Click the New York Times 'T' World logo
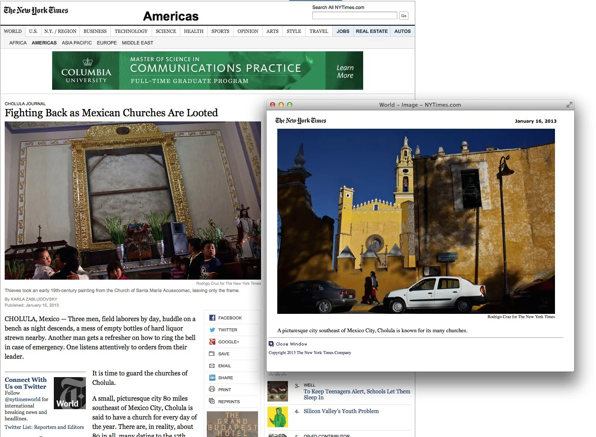596x437 pixels. [70, 393]
